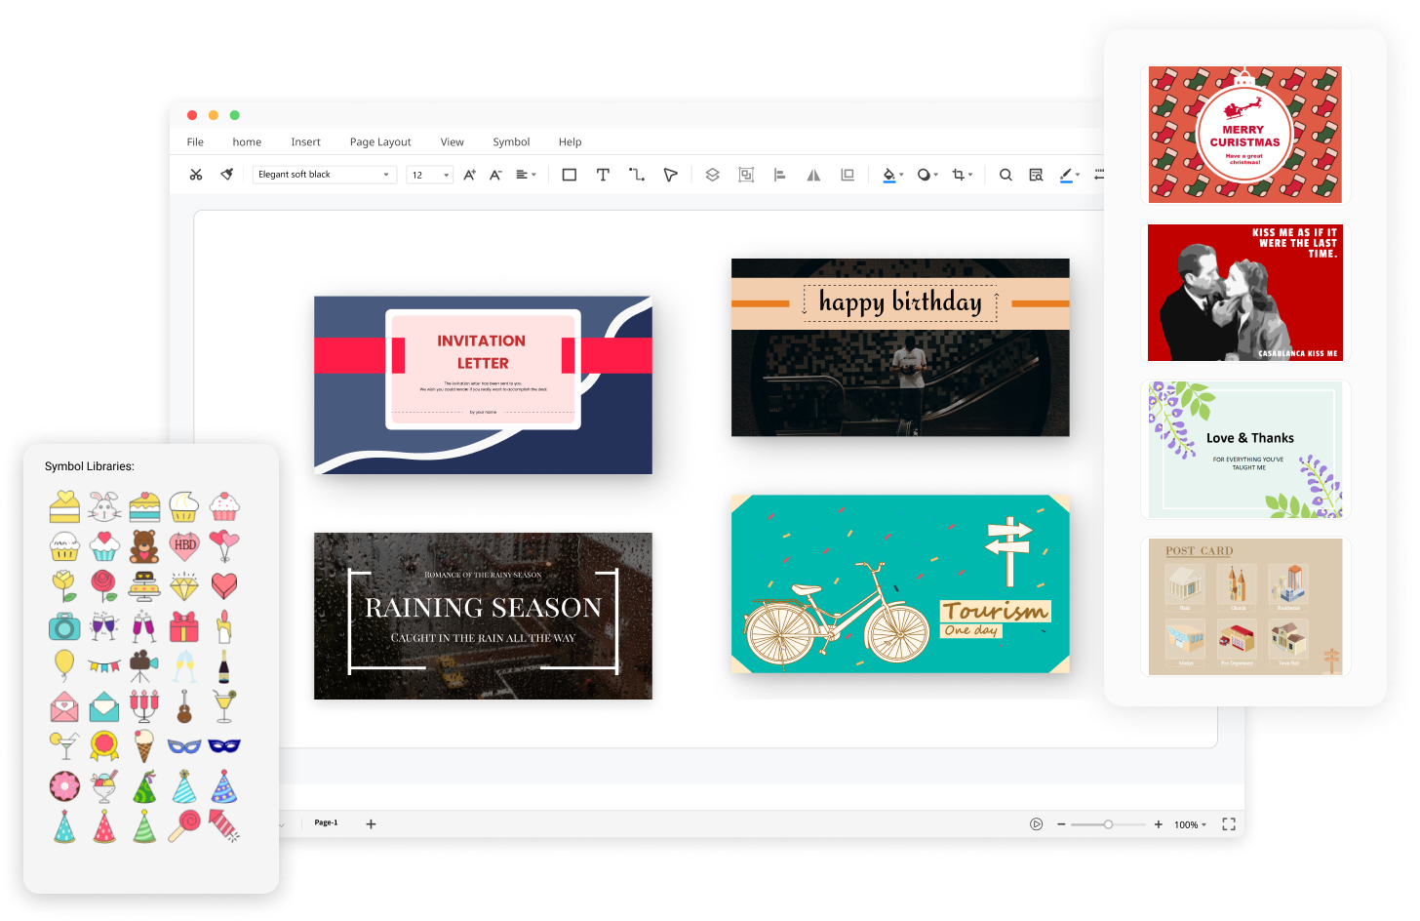Click the Send to back icon
The image size is (1420, 921).
click(848, 175)
